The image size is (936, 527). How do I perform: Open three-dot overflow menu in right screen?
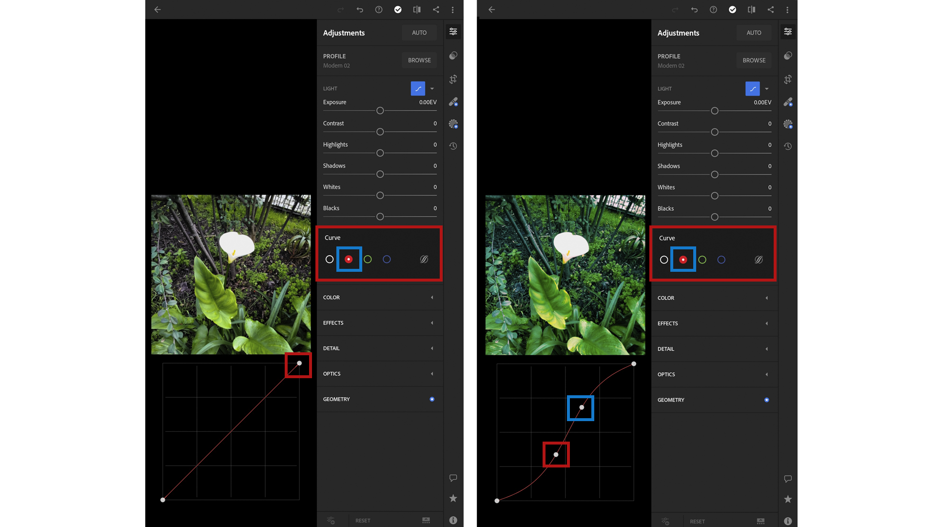(x=787, y=10)
